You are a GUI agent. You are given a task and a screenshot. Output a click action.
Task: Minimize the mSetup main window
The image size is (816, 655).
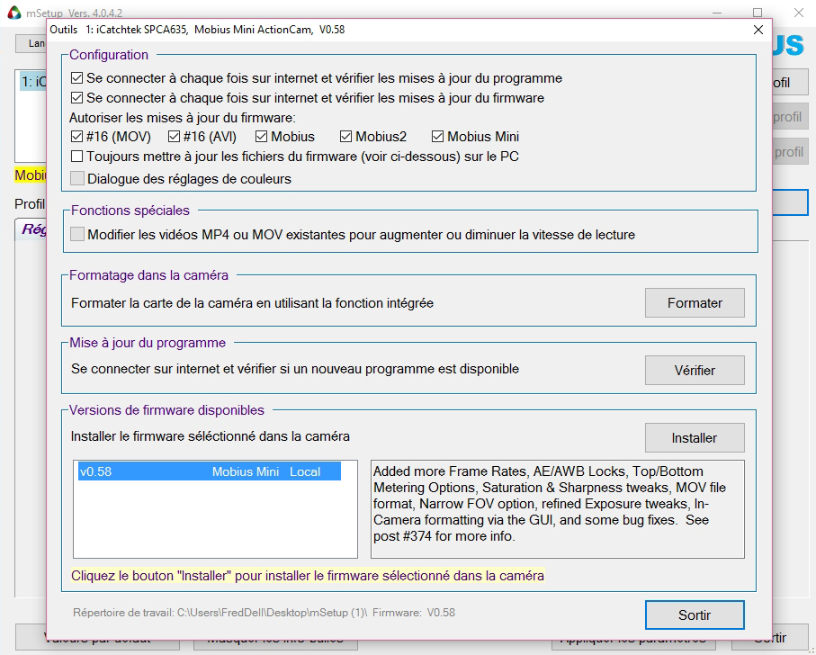[x=717, y=13]
